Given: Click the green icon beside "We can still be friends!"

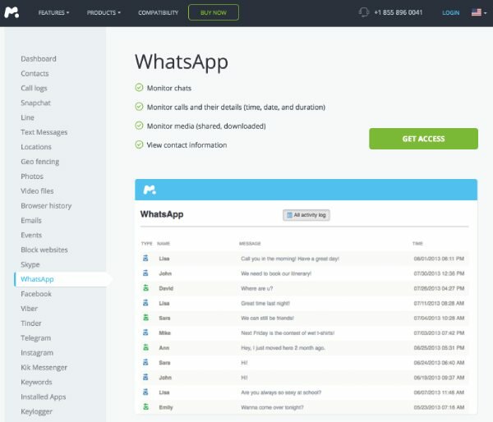Looking at the screenshot, I should pyautogui.click(x=145, y=318).
